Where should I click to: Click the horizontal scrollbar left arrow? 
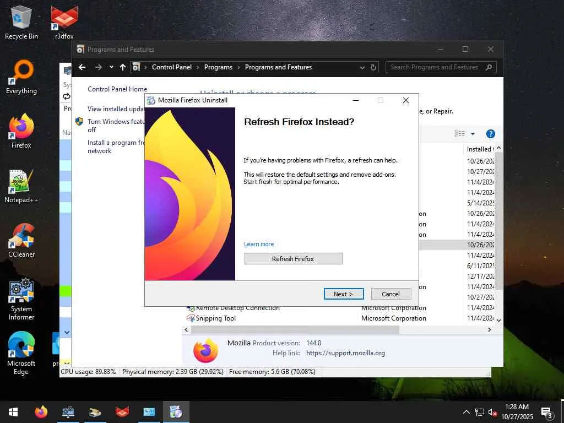point(186,330)
